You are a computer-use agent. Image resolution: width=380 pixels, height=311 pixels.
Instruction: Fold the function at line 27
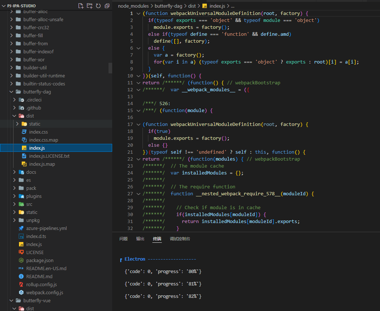coord(138,193)
